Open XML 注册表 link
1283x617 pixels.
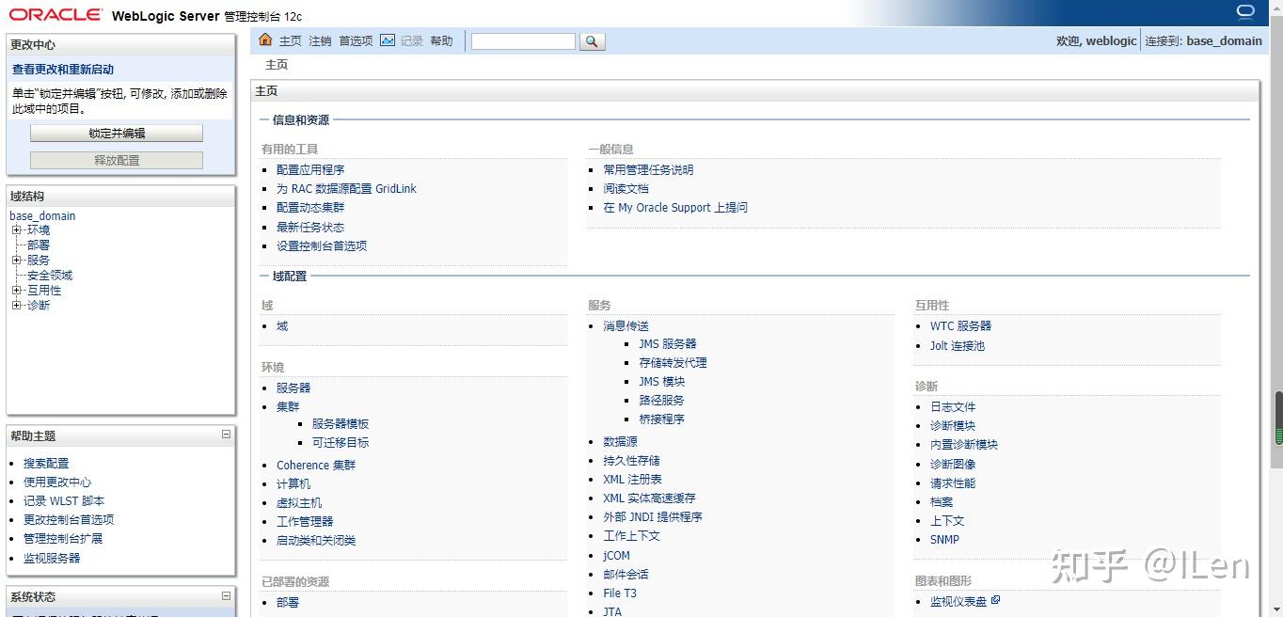click(632, 479)
